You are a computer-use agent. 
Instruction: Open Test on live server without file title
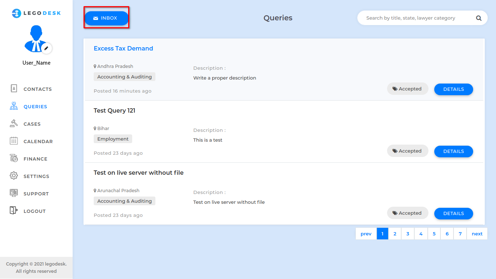[x=139, y=173]
